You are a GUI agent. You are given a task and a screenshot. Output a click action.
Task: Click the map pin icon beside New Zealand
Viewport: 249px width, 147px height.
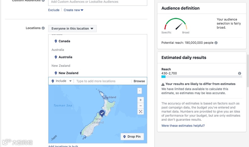[x=56, y=73]
